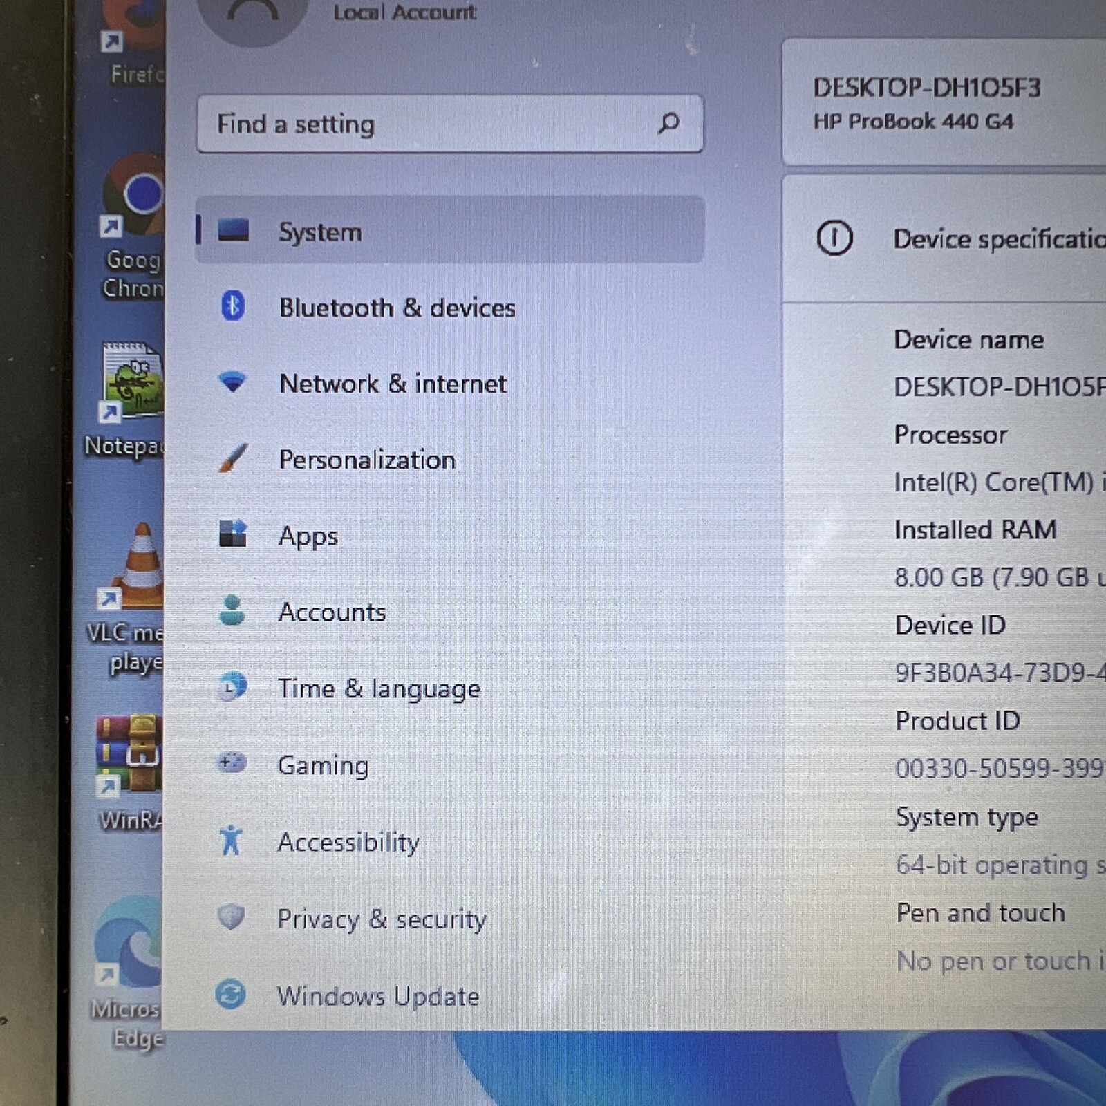Navigate to Apps settings
The image size is (1106, 1106).
pos(450,535)
